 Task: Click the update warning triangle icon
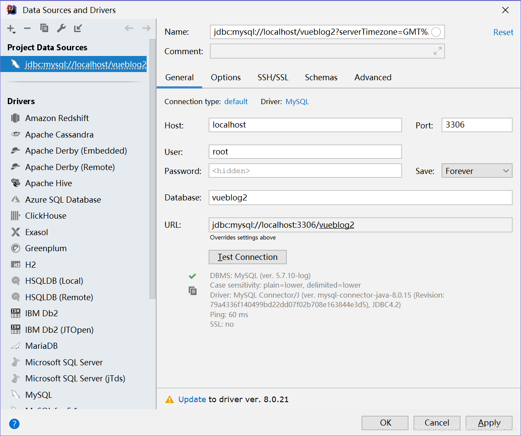pyautogui.click(x=170, y=400)
